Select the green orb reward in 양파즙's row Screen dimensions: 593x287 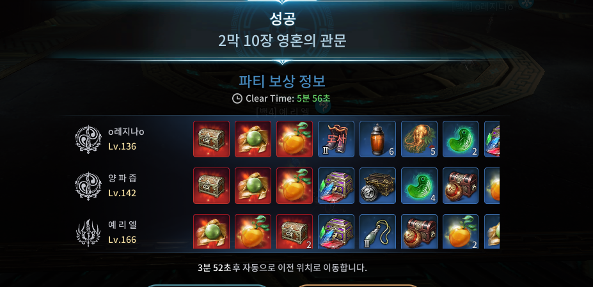coord(253,185)
